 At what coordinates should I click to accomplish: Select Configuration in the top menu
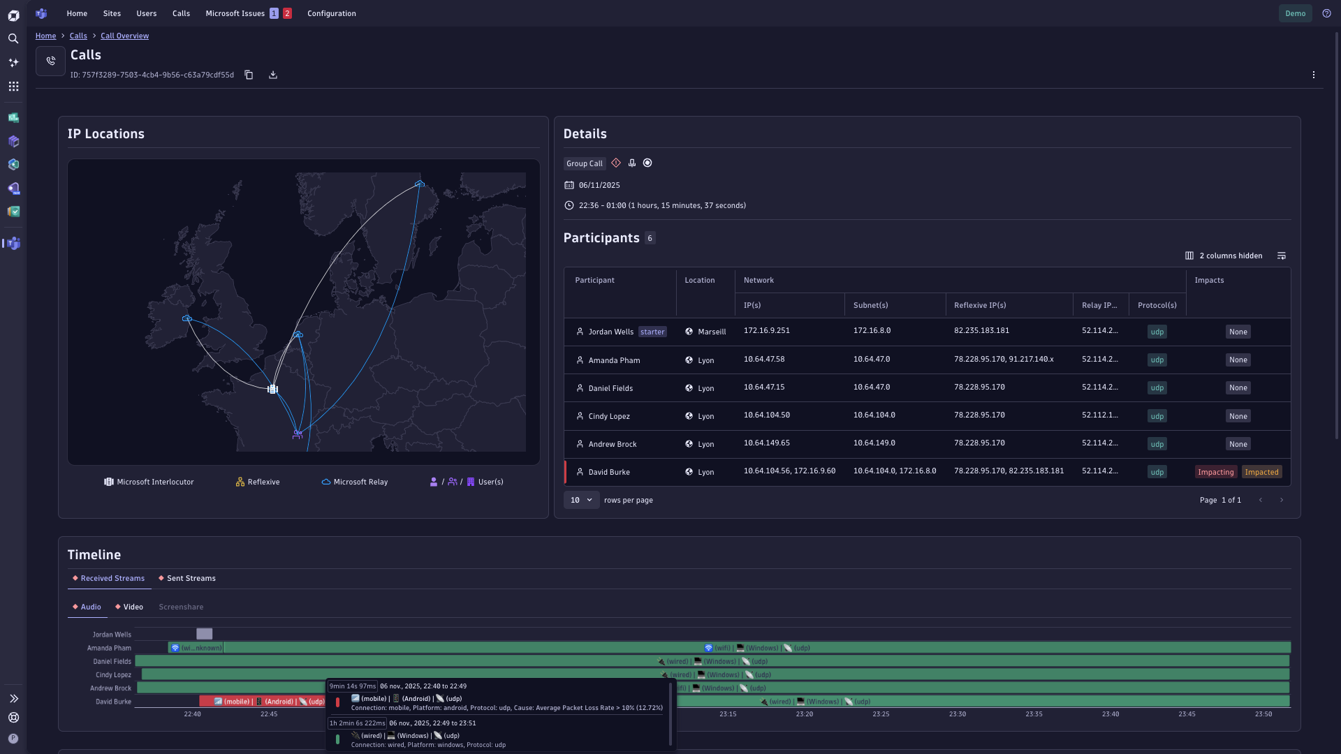pos(331,13)
